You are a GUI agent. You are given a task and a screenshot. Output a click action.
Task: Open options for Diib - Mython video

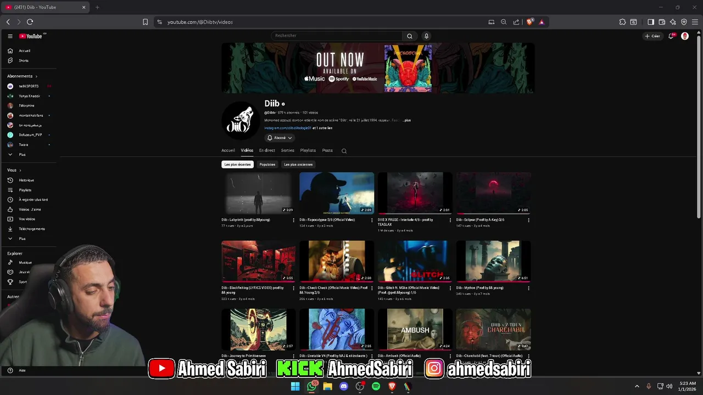(528, 288)
